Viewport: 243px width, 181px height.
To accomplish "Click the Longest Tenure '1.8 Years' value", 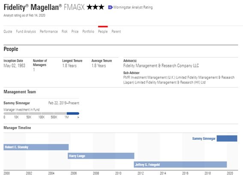I will click(69, 66).
